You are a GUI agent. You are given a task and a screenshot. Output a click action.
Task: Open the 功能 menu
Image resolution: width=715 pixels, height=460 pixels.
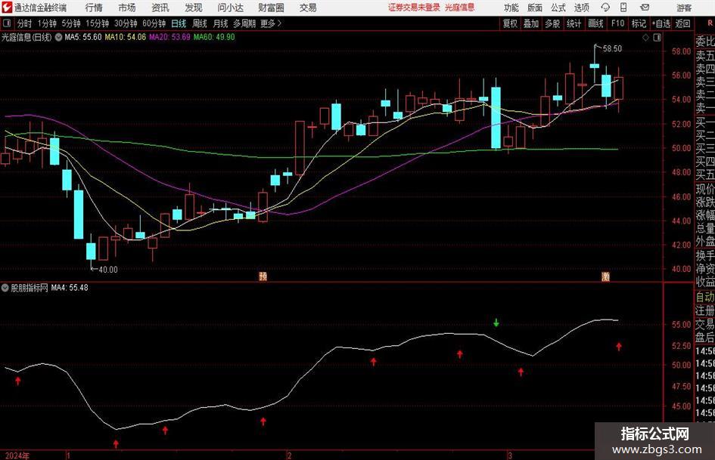(x=511, y=8)
